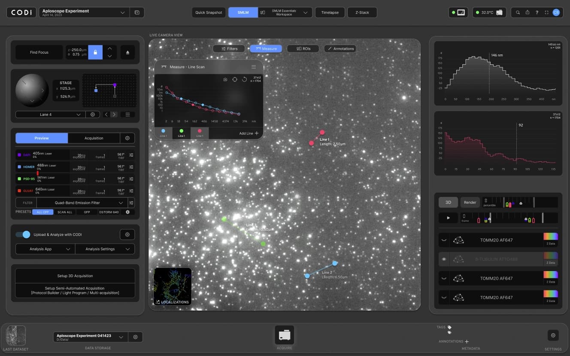Click Add Line in Measure panel
The image size is (570, 356).
point(248,133)
